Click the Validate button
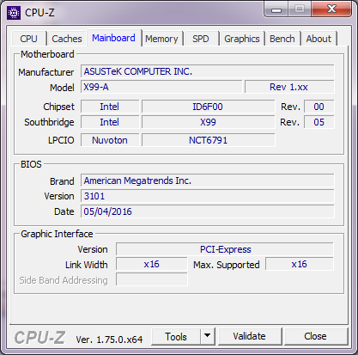 249,336
